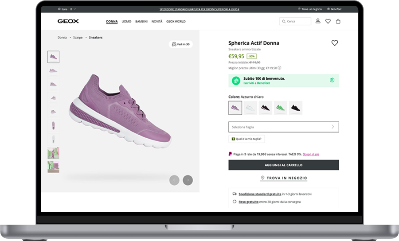Click Spedizione standard gratuita link
This screenshot has height=241, width=399.
pyautogui.click(x=260, y=194)
